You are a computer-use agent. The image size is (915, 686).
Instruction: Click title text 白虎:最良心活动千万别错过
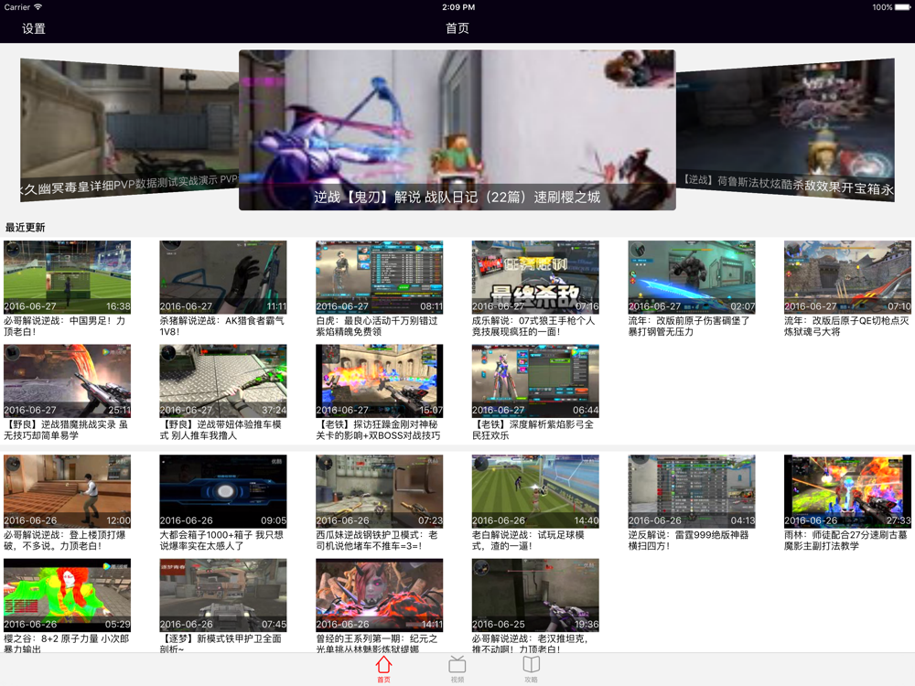click(376, 327)
